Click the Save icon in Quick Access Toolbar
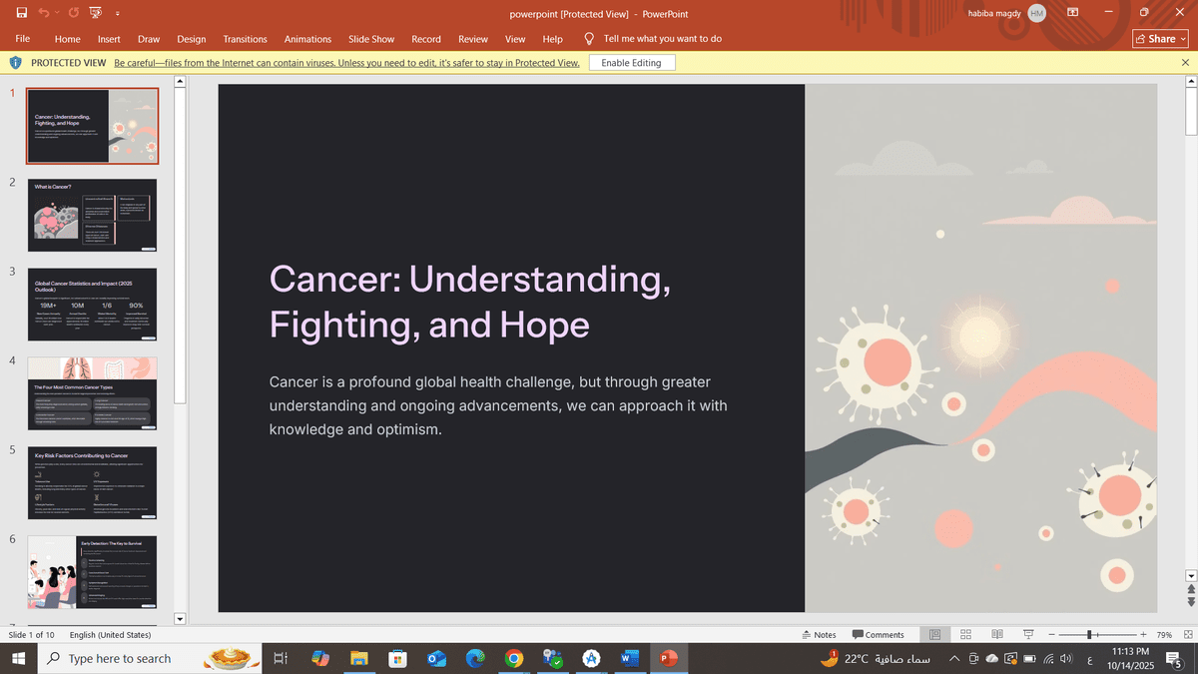Image resolution: width=1198 pixels, height=674 pixels. pos(22,13)
